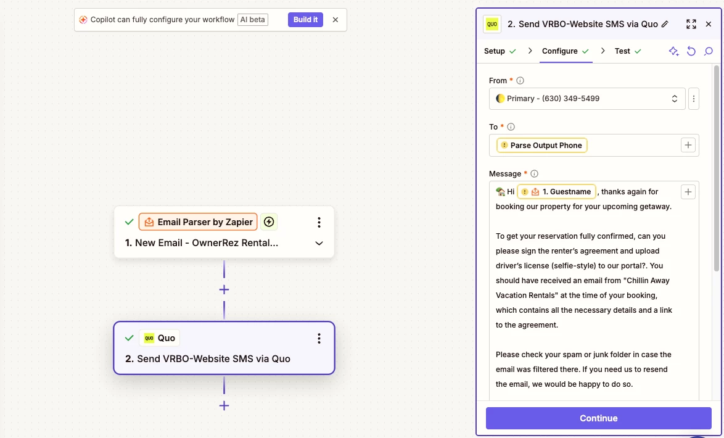Image resolution: width=724 pixels, height=438 pixels.
Task: Switch to the Configure tab
Action: [565, 51]
